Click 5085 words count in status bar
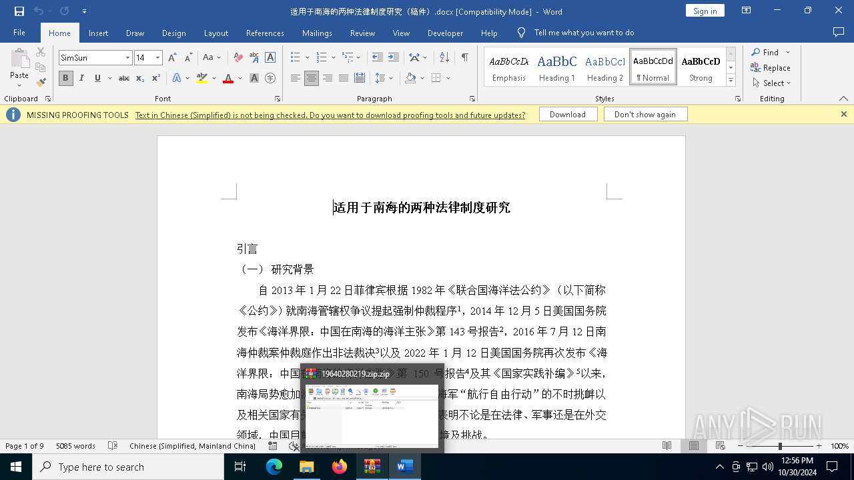Viewport: 854px width, 480px height. click(x=75, y=446)
